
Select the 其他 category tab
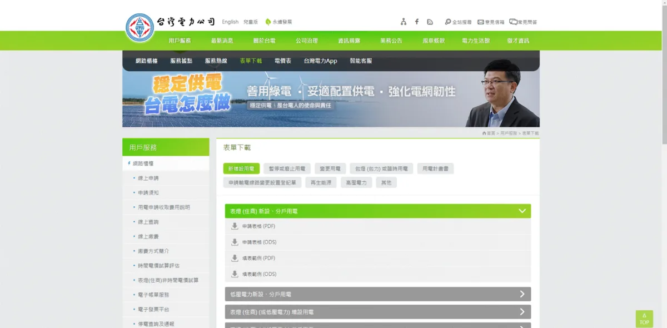[386, 182]
